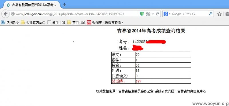
Task: Open the URL history dropdown arrow
Action: 153,14
